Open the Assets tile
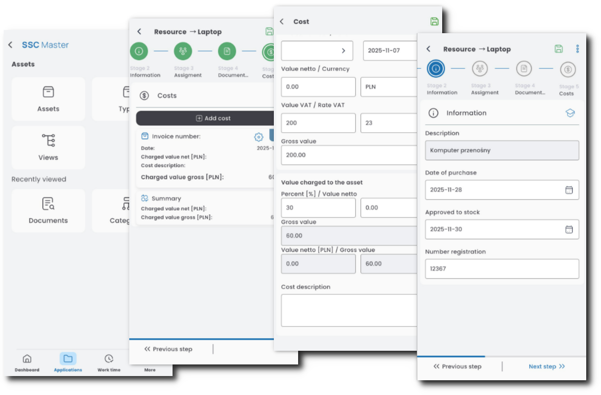 coord(48,99)
